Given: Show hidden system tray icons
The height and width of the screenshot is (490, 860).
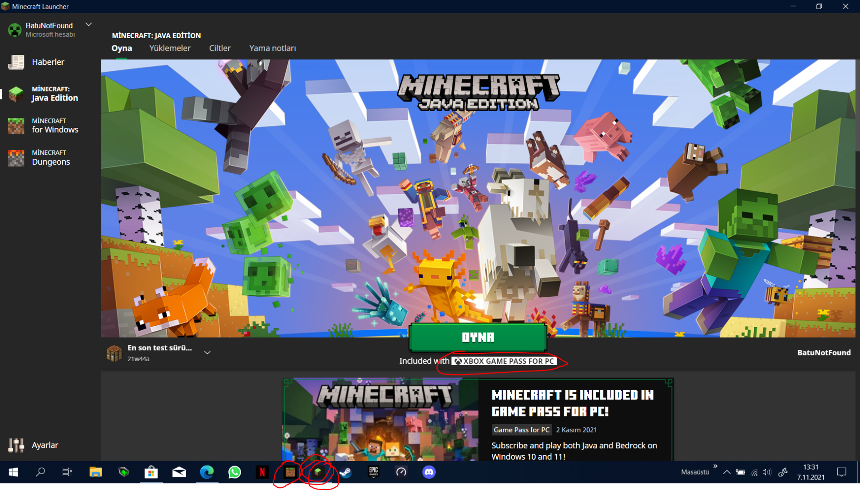Looking at the screenshot, I should (727, 472).
